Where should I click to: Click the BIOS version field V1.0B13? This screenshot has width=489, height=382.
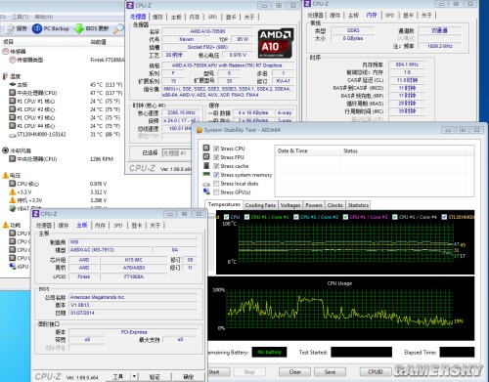point(134,305)
